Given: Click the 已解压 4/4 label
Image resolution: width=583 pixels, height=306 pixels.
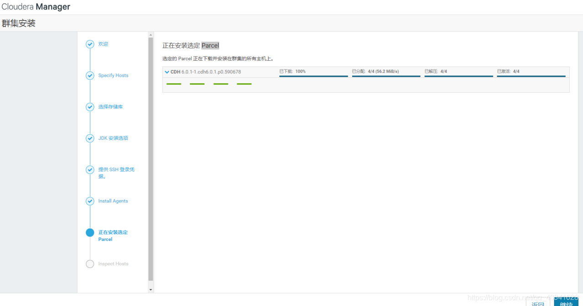Looking at the screenshot, I should coord(436,72).
